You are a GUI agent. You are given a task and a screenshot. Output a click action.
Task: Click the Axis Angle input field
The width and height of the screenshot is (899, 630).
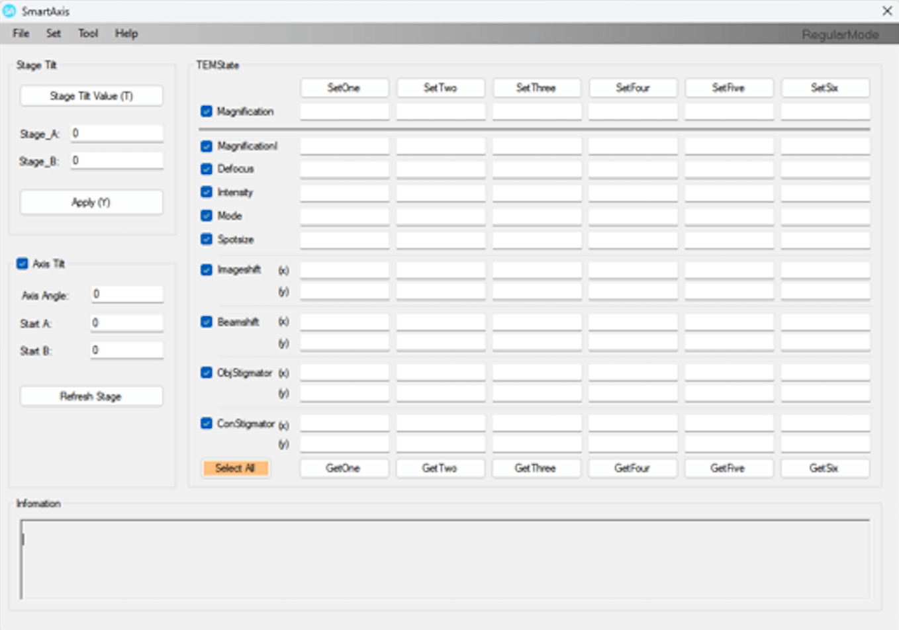pos(126,294)
